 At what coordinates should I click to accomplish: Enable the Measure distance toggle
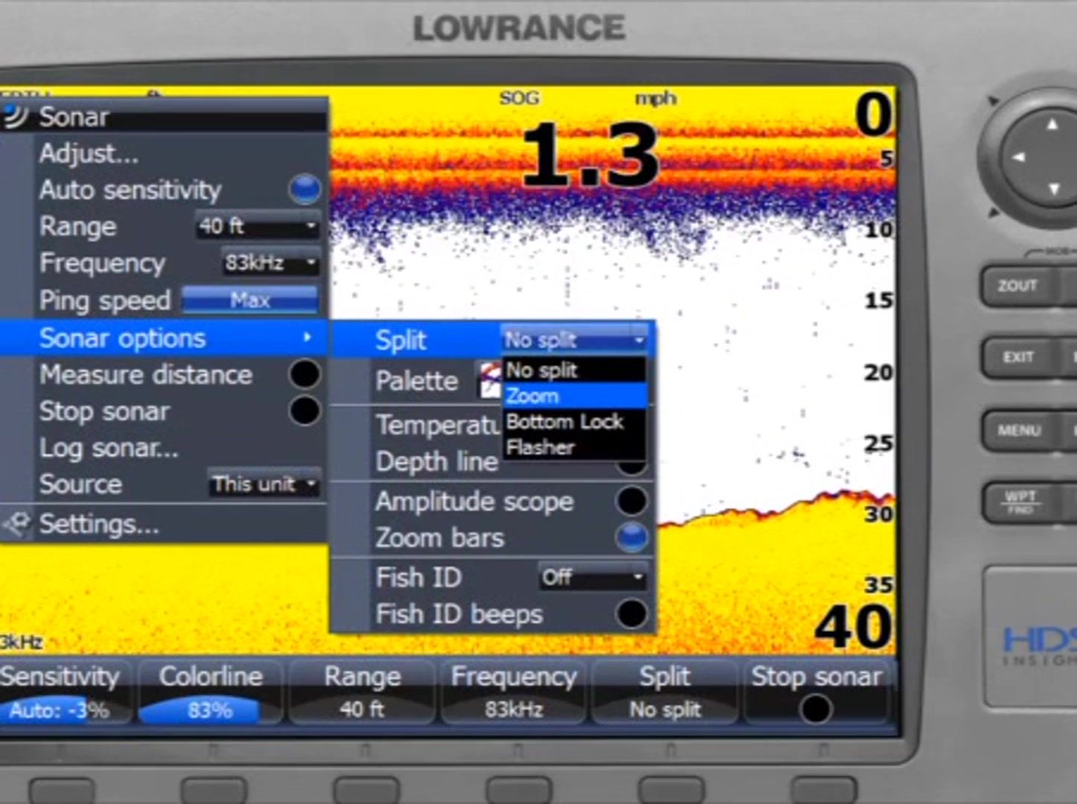pyautogui.click(x=305, y=374)
